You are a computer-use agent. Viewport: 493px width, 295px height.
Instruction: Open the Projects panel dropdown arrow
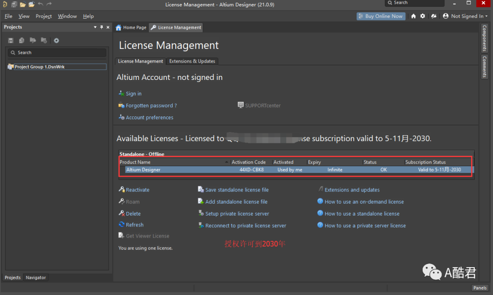[95, 27]
